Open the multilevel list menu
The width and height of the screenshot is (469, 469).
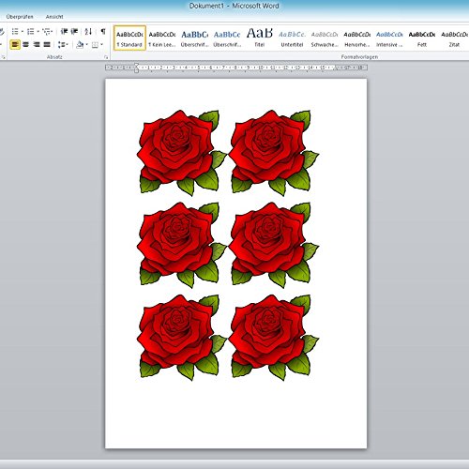click(48, 31)
